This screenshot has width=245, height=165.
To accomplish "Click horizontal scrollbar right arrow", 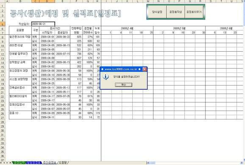I will coord(242,163).
